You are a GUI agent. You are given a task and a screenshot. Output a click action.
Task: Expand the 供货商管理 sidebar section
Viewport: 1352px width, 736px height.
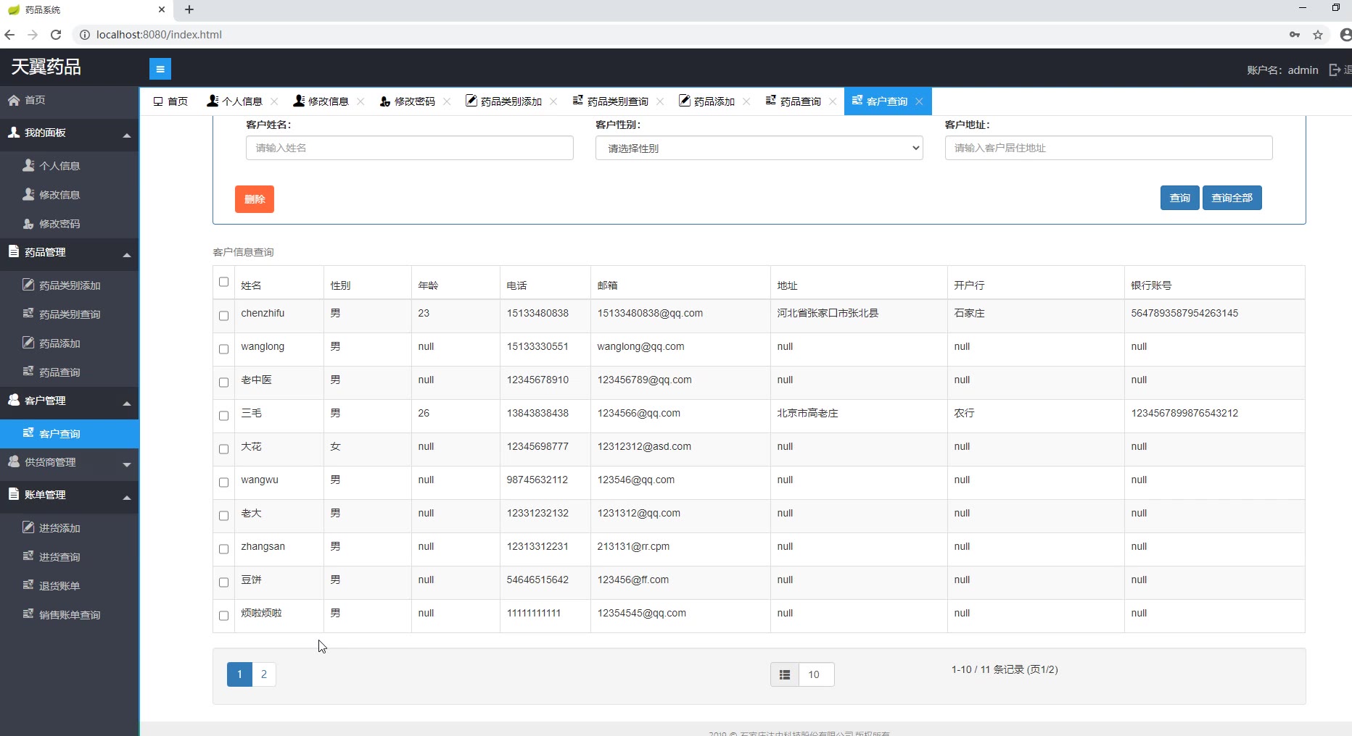coord(70,463)
